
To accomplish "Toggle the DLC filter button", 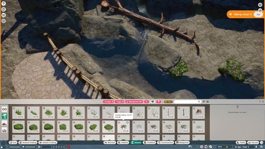I will [x=168, y=102].
